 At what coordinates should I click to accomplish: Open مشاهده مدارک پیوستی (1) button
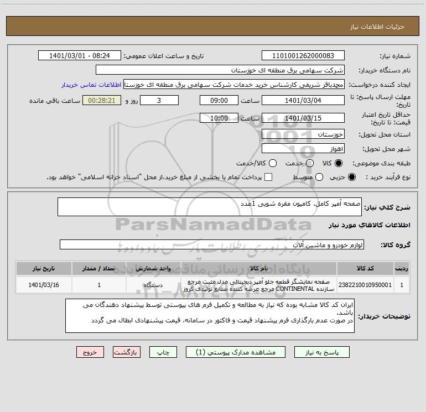(236, 352)
